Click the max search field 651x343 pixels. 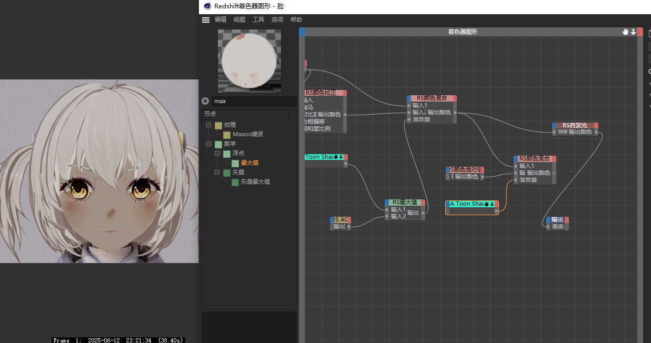pos(254,101)
